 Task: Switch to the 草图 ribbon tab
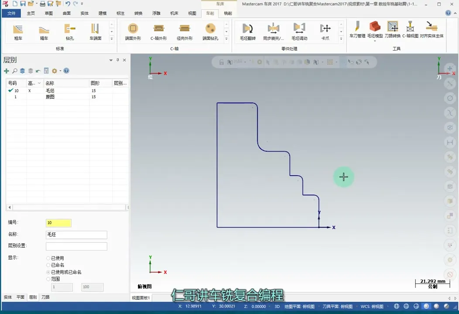[49, 14]
